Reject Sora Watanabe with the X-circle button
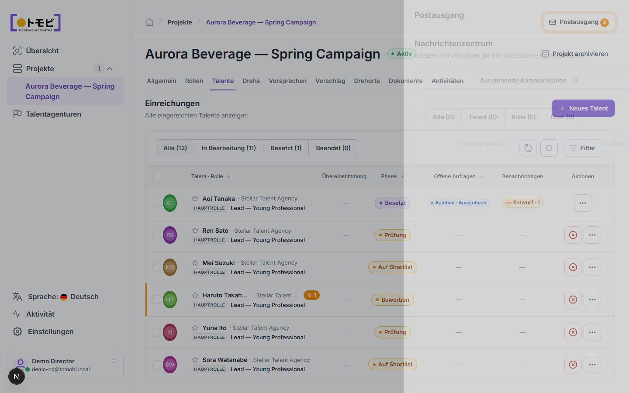Viewport: 629px width, 393px height. coord(573,365)
